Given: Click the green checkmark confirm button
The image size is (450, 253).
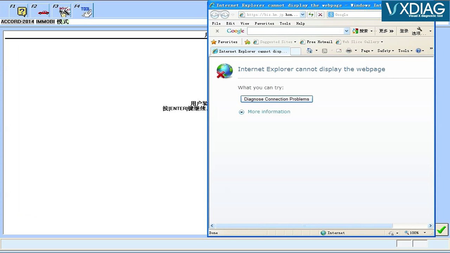Looking at the screenshot, I should click(442, 230).
